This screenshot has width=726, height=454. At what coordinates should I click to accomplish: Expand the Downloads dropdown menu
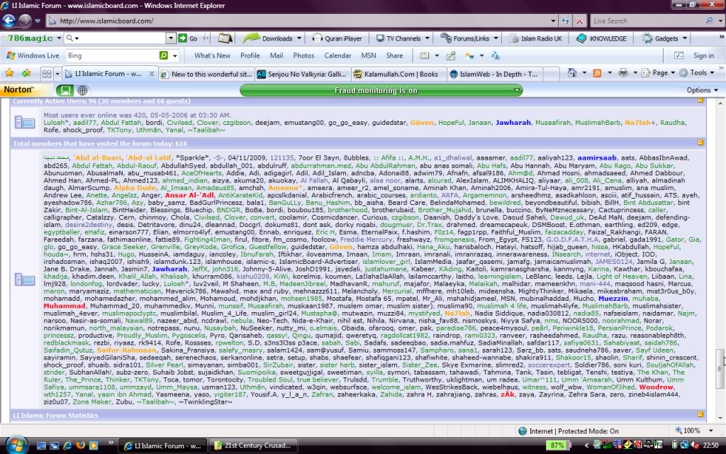tap(299, 38)
